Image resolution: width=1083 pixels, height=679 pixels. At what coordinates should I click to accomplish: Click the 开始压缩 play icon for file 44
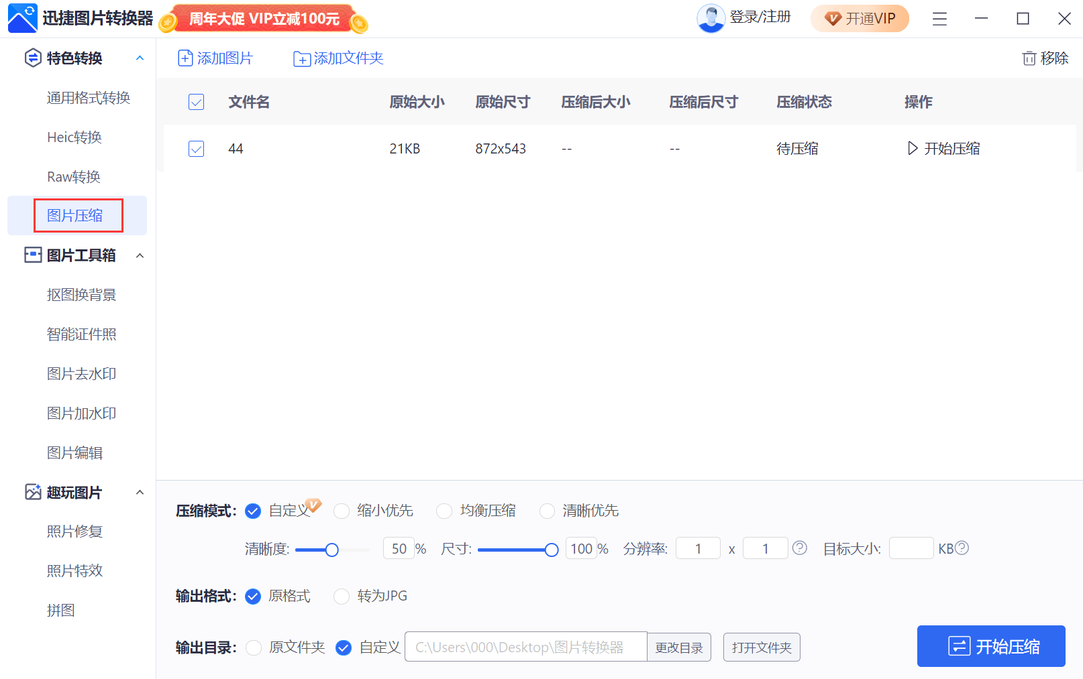[x=912, y=148]
